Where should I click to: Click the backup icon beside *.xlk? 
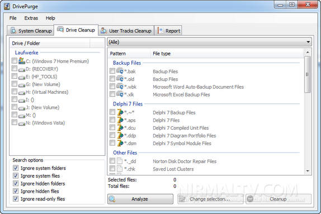[120, 94]
